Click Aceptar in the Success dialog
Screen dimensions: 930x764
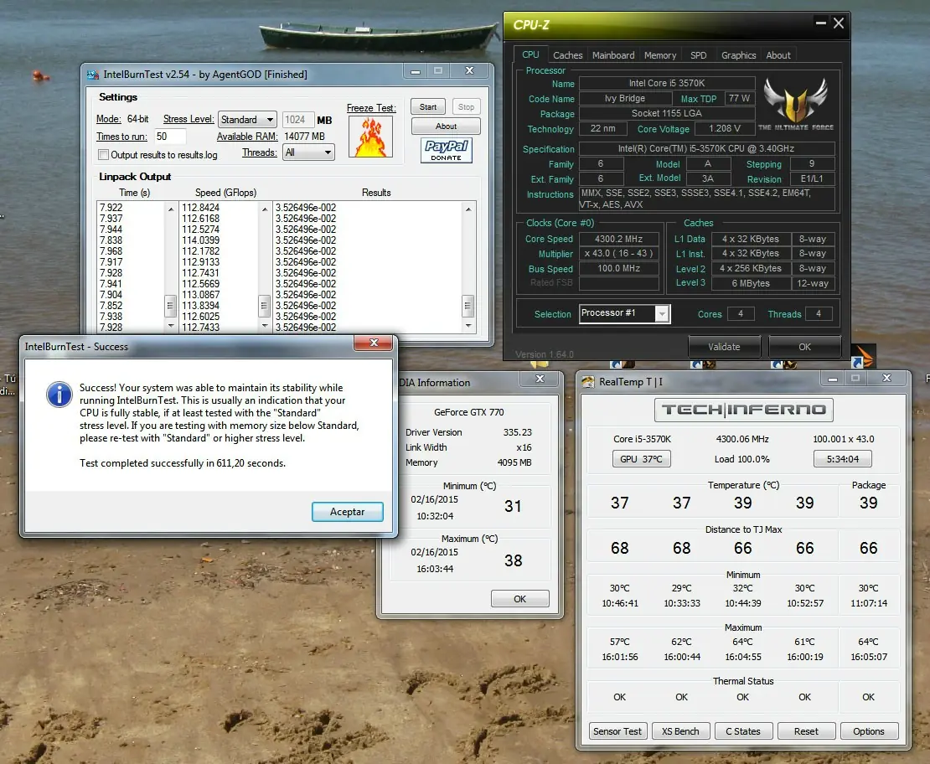click(348, 512)
